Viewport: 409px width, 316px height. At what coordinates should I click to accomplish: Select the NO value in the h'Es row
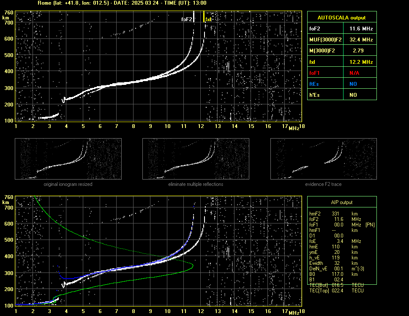coord(353,95)
